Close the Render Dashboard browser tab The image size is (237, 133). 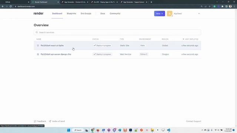click(x=58, y=2)
